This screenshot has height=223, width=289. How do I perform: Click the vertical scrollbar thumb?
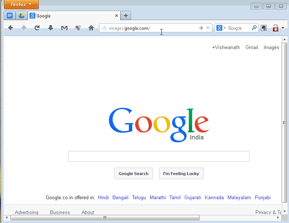coord(285,123)
